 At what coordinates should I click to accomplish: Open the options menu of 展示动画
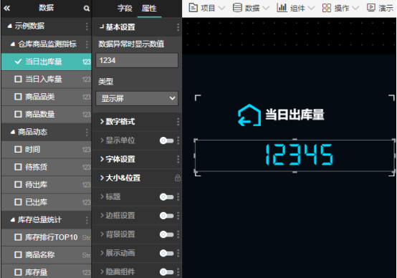pos(178,253)
